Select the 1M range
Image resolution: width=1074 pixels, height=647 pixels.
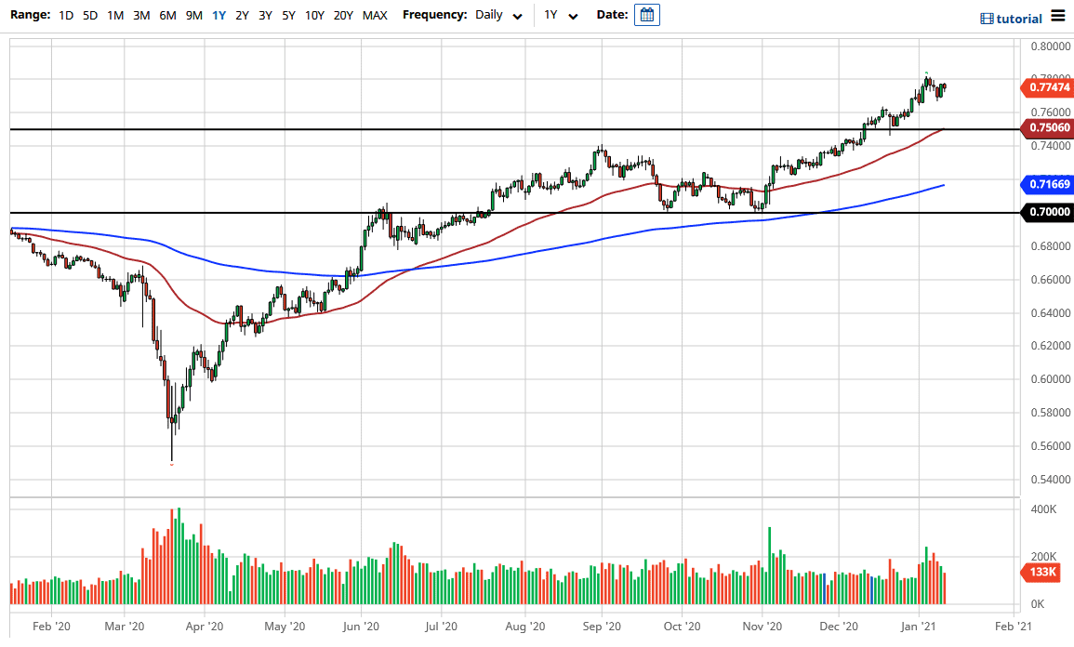click(x=115, y=15)
